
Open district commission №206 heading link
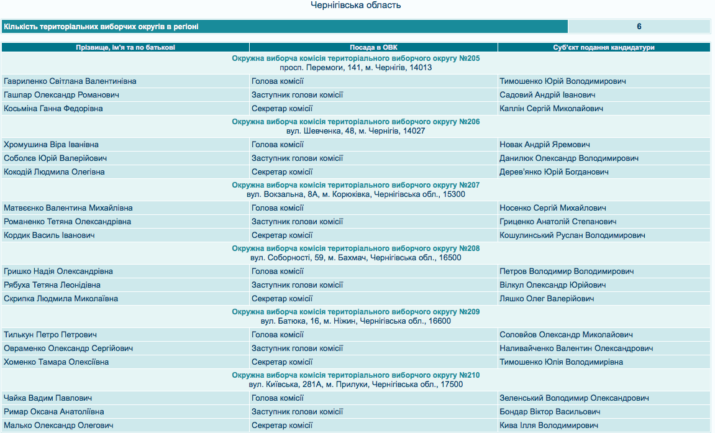click(355, 122)
